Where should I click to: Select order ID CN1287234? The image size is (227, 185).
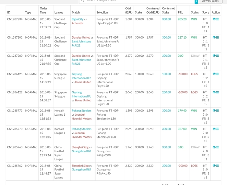(15, 19)
